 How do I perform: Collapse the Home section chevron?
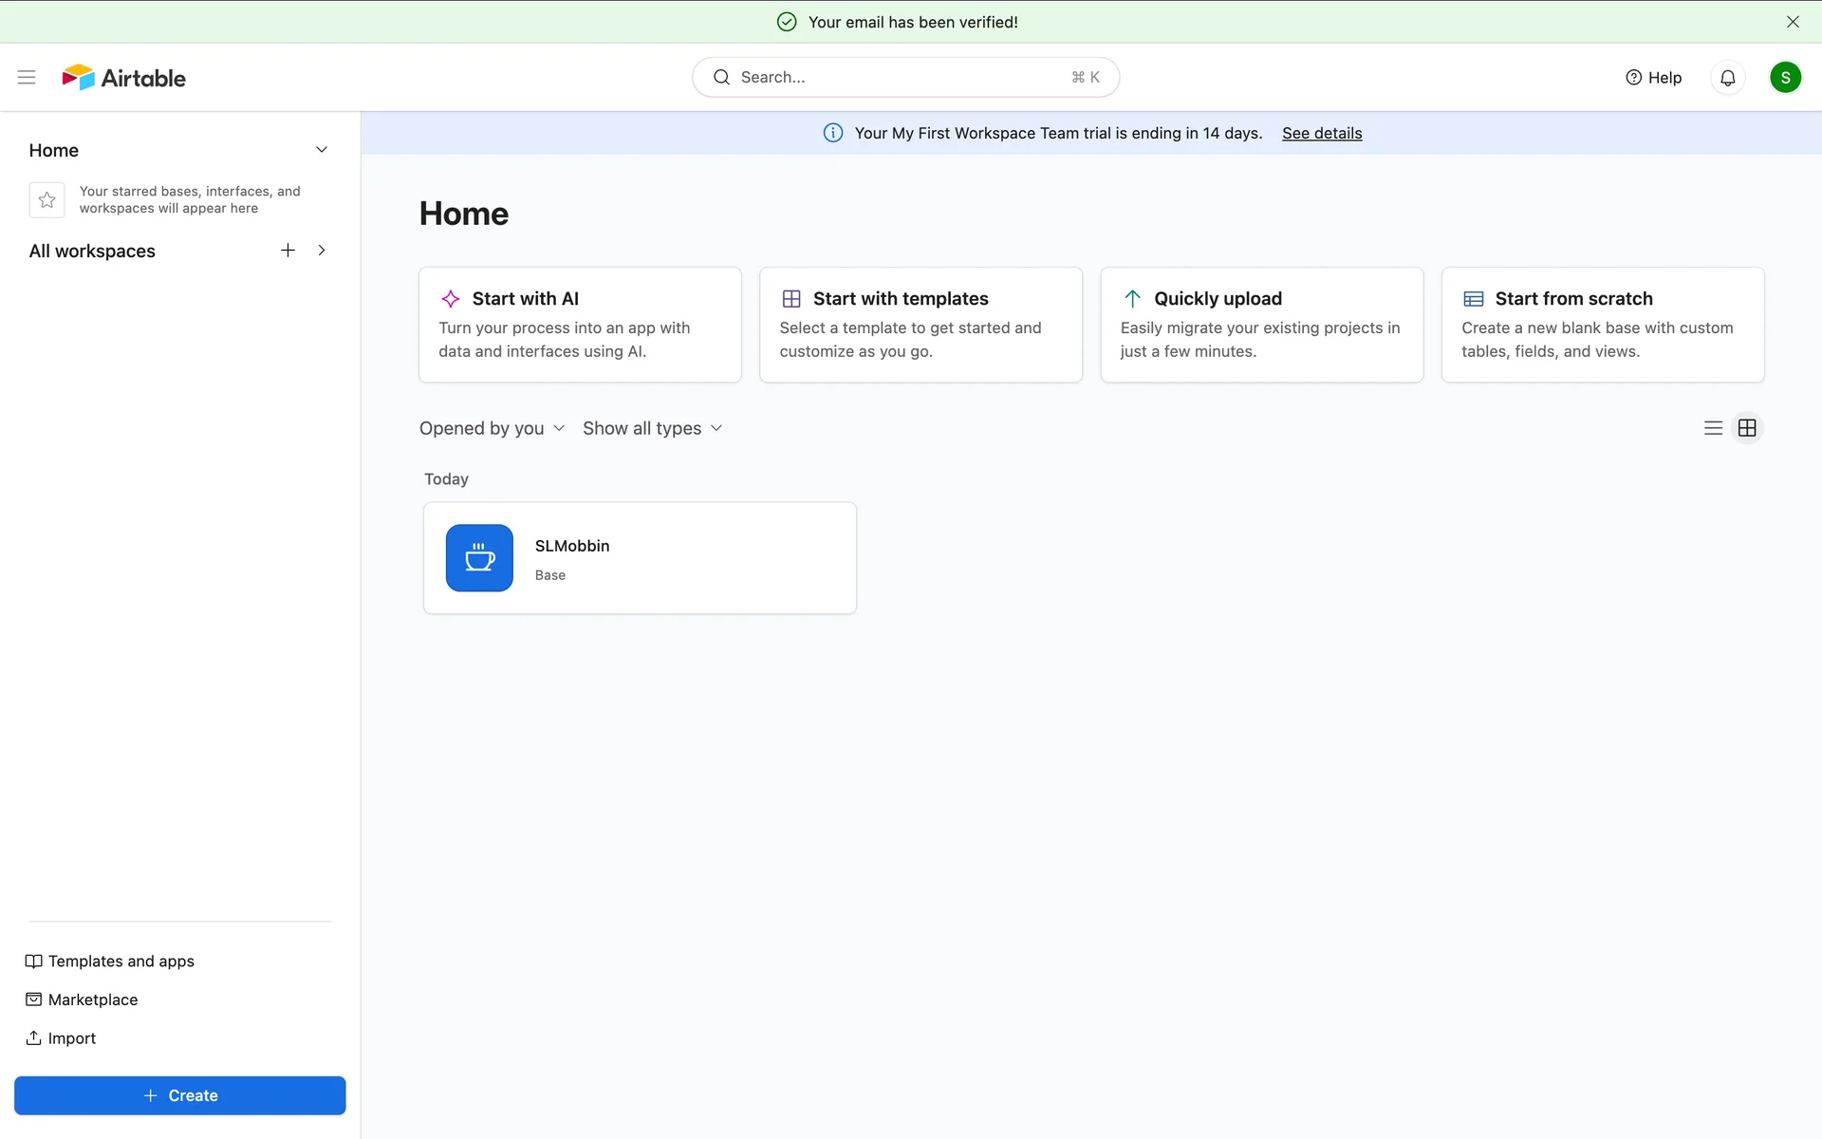point(322,150)
